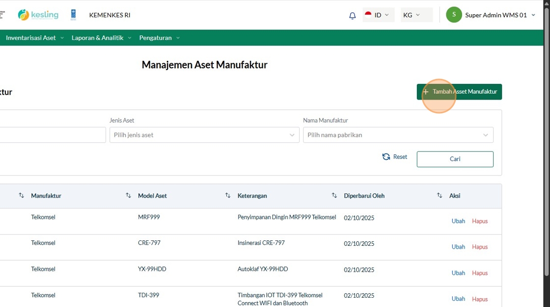Screen dimensions: 550x307
Task: Sort the table by Manufaktur column
Action: coord(21,196)
